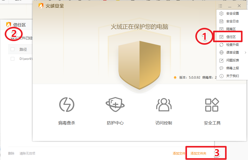Click the edit icon beside 问题反馈

[221, 60]
